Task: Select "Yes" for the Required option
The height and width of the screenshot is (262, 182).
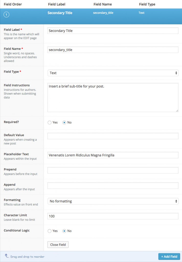Action: (x=49, y=123)
